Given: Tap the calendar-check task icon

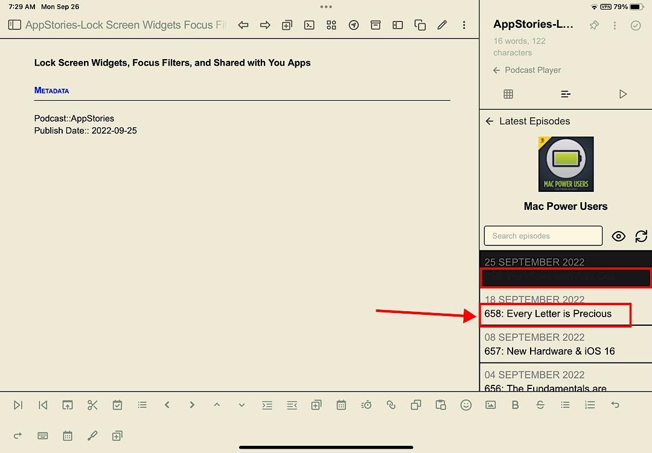Looking at the screenshot, I should [117, 405].
